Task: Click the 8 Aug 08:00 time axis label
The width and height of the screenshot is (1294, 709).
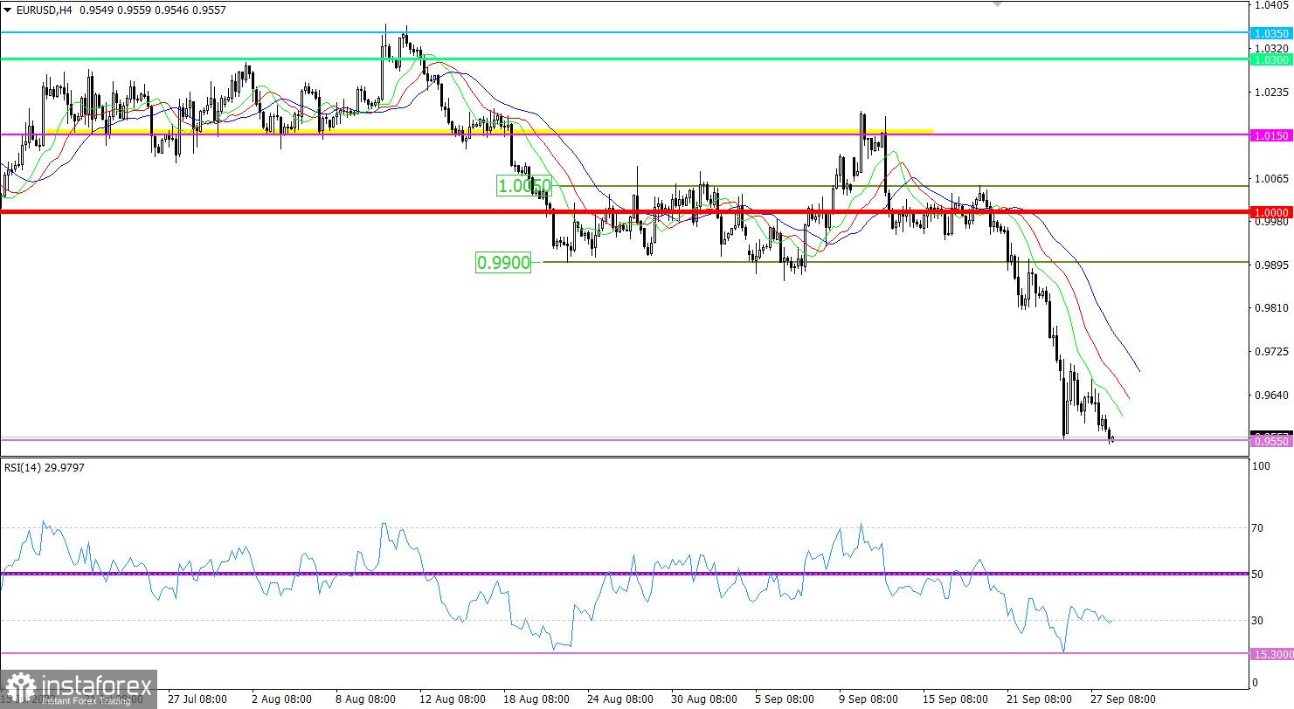Action: coord(365,699)
